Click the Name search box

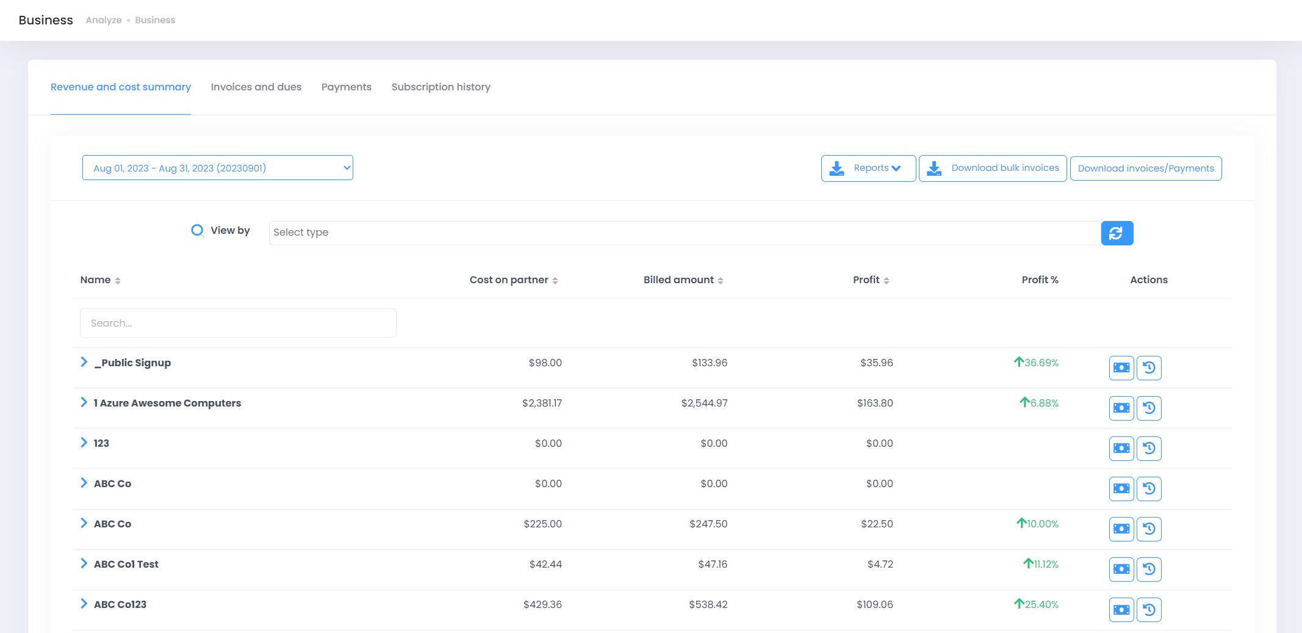(238, 323)
